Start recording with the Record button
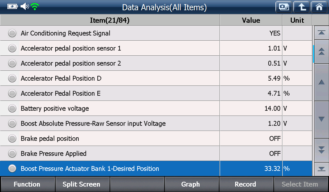The width and height of the screenshot is (329, 192). tap(245, 184)
